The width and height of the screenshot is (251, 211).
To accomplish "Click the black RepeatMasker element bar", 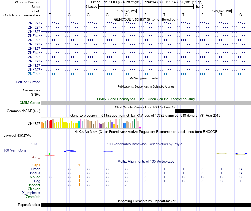I will coord(146,205).
